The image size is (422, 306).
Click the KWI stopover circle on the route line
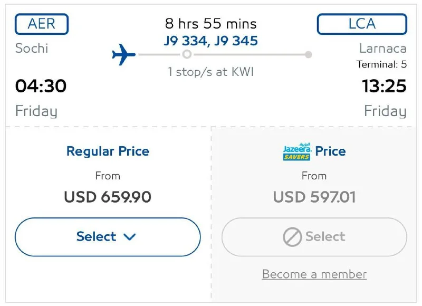coord(187,54)
